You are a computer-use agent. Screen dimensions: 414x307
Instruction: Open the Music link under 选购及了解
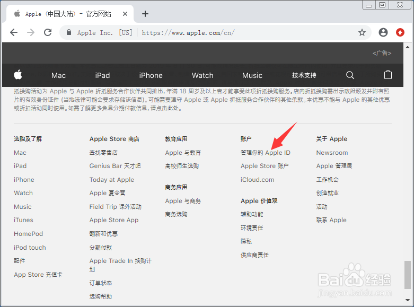tap(23, 207)
